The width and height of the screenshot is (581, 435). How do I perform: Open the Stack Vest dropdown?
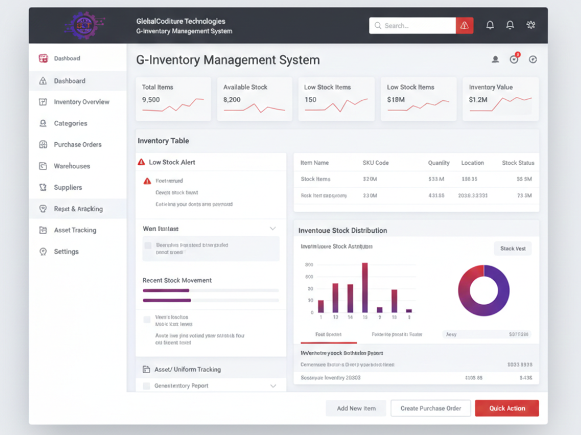512,249
